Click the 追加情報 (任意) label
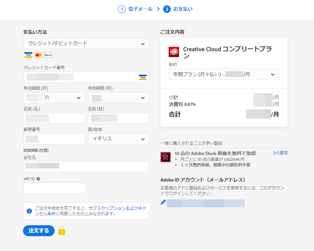Screen dimensions: 314x251 pyautogui.click(x=36, y=150)
